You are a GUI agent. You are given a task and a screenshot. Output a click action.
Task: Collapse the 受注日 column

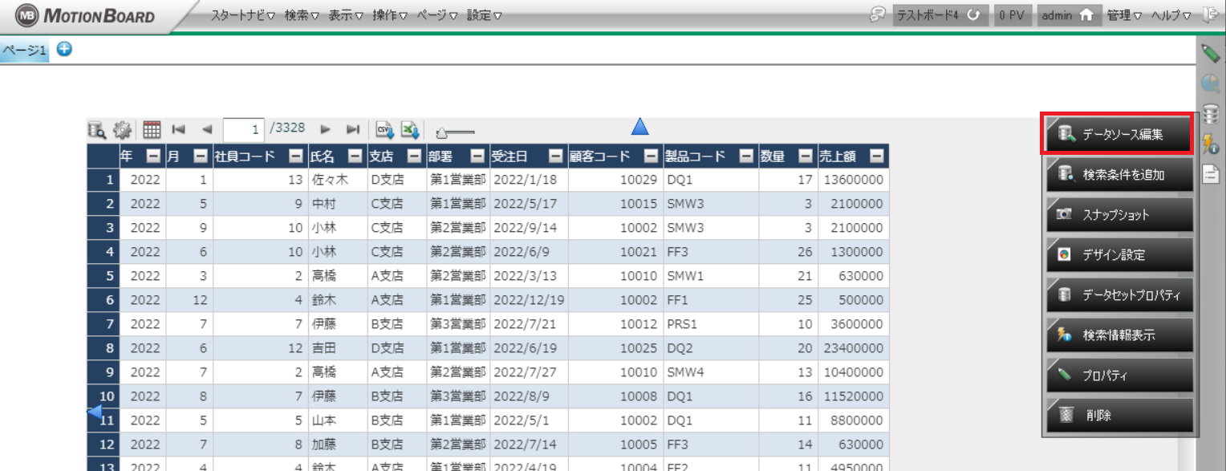point(555,156)
